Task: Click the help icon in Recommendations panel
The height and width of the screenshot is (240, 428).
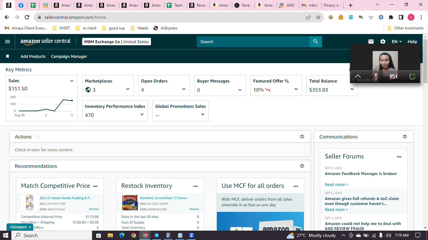Action: (x=302, y=166)
